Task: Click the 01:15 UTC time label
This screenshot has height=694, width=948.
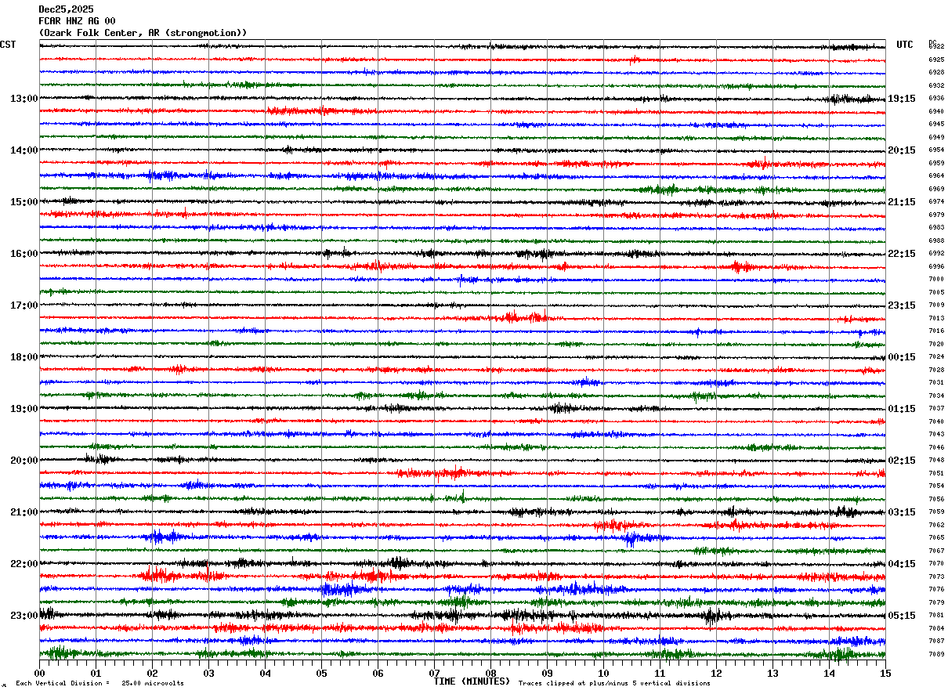Action: coord(902,409)
